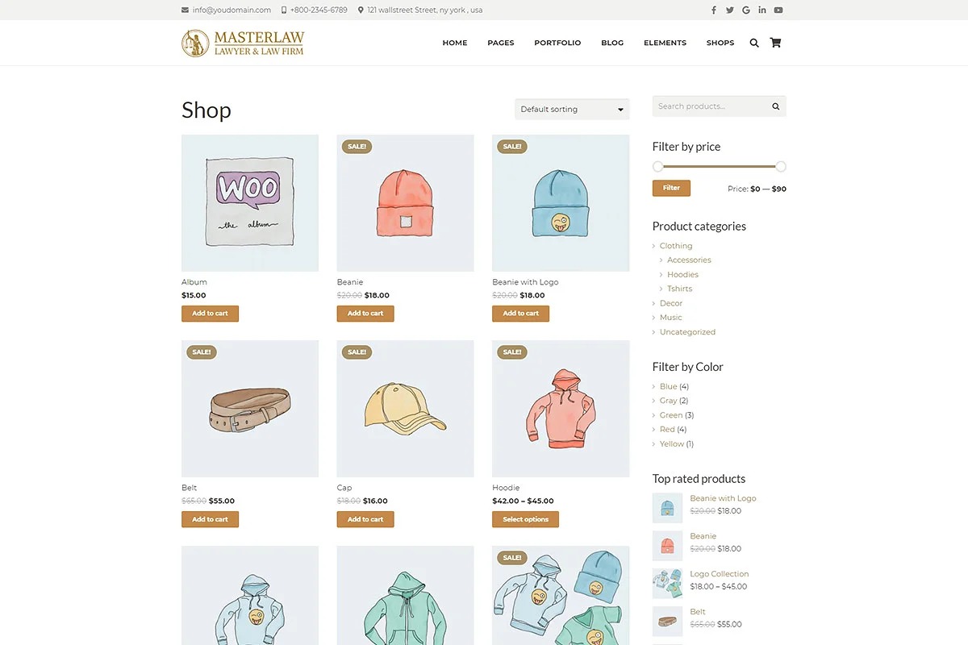Open the PORTFOLIO menu item

(557, 43)
